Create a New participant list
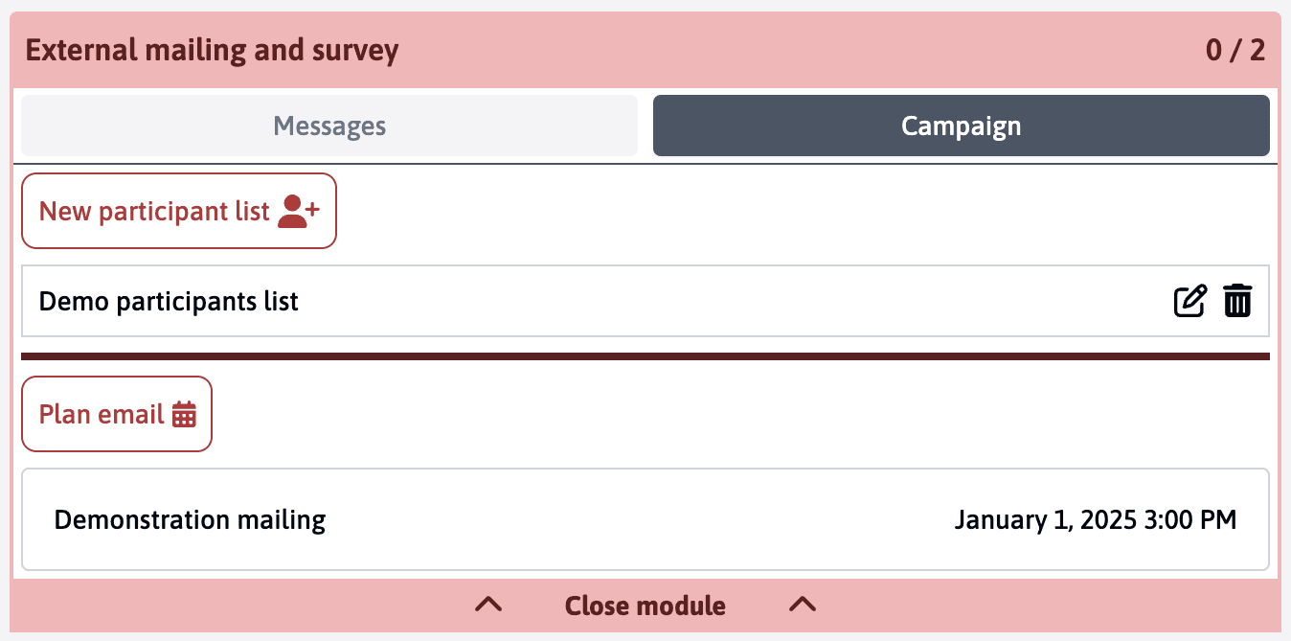The image size is (1291, 641). pyautogui.click(x=155, y=211)
